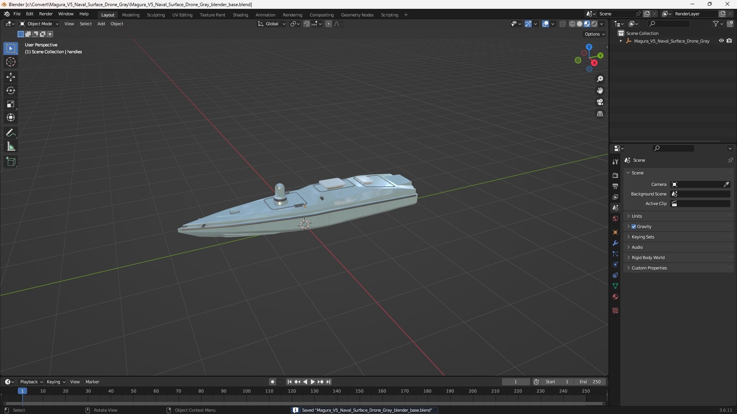Open the Object Mode dropdown
Image resolution: width=737 pixels, height=414 pixels.
coord(39,24)
